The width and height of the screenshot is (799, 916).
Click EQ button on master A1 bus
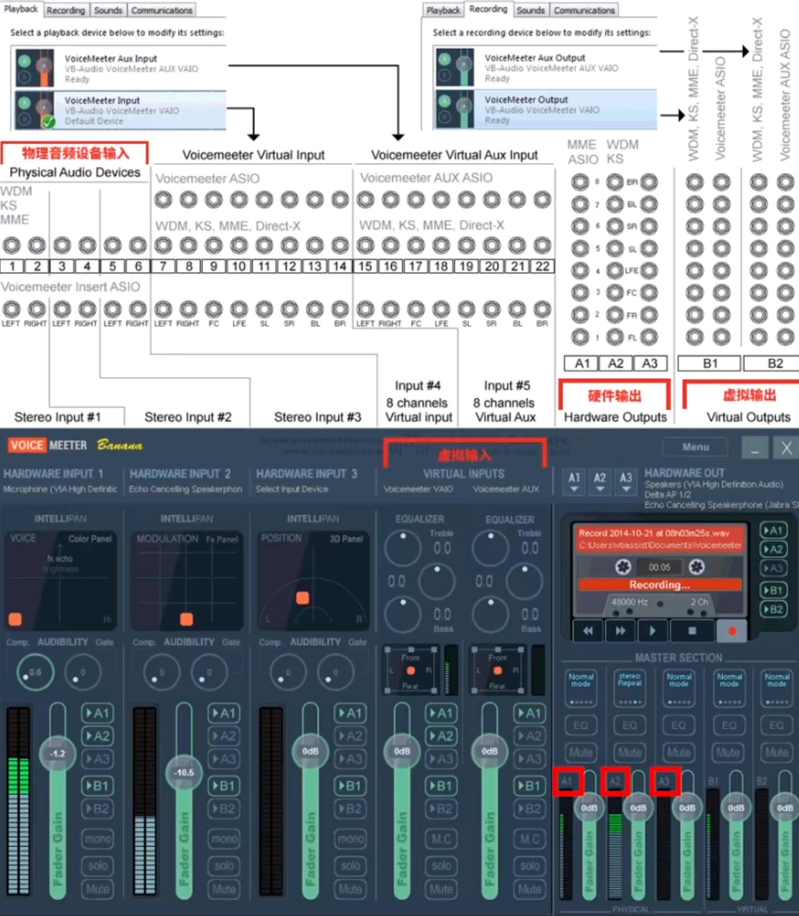click(x=581, y=725)
